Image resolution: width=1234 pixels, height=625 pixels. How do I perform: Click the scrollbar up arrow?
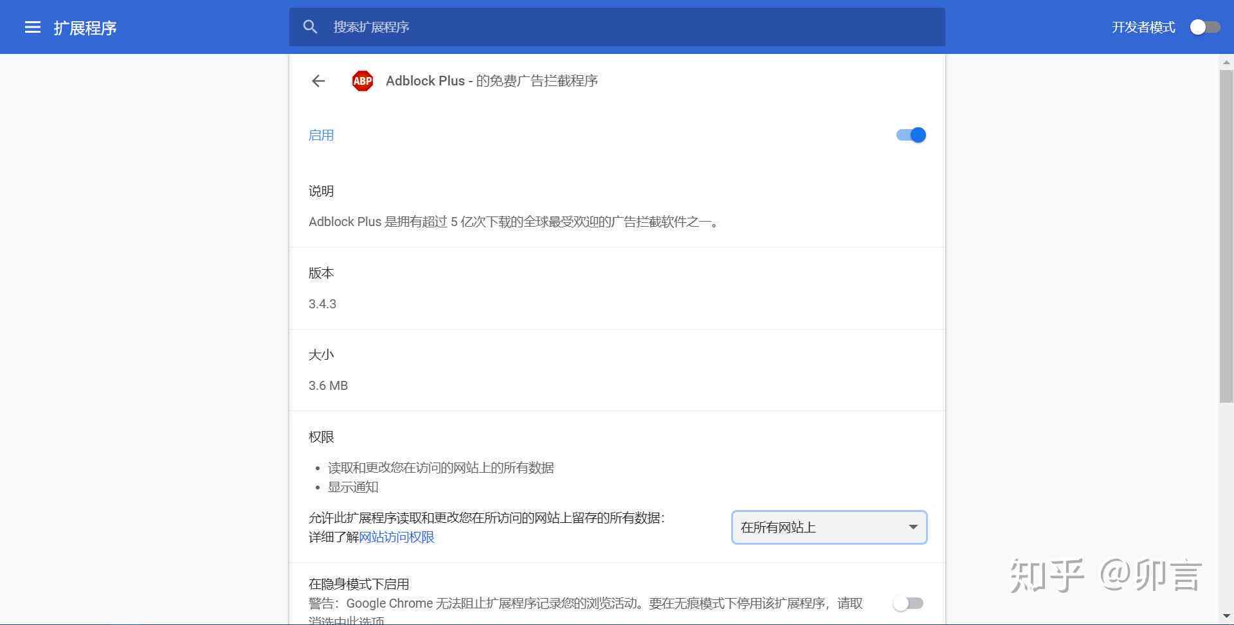click(1226, 62)
